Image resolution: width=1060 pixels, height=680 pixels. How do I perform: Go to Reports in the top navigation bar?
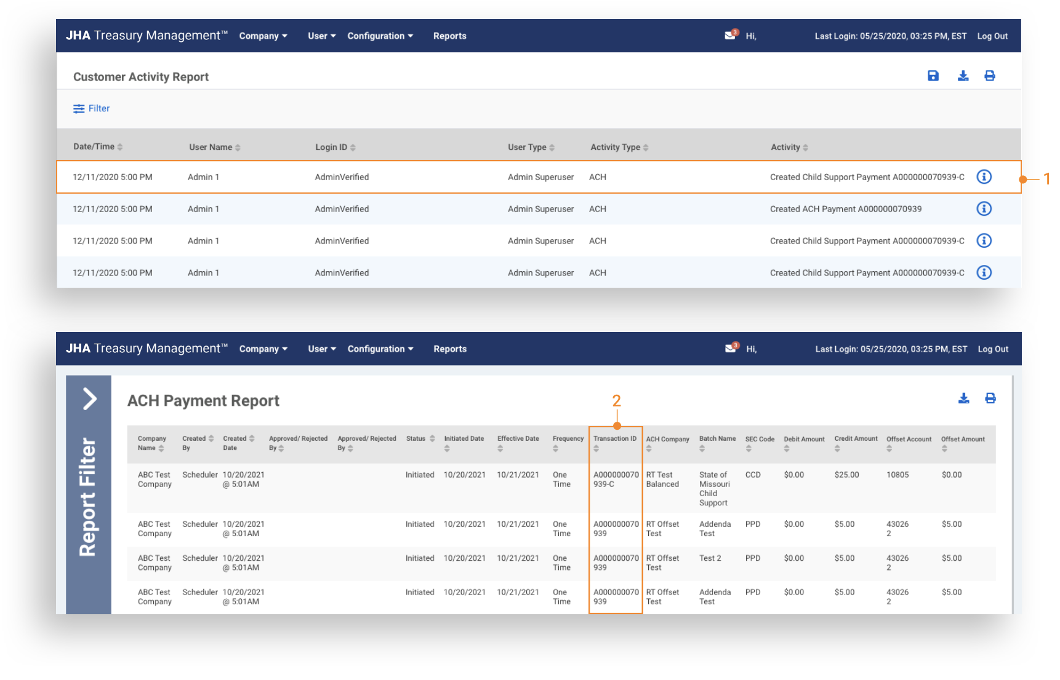[x=449, y=36]
